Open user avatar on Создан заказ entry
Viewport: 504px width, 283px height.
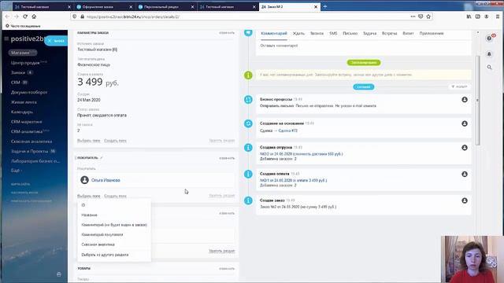coord(465,200)
